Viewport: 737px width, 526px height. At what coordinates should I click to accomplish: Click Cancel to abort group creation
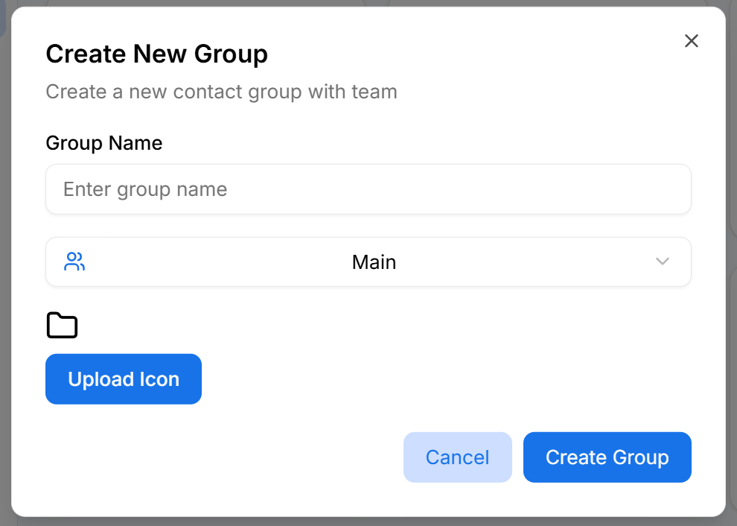457,457
